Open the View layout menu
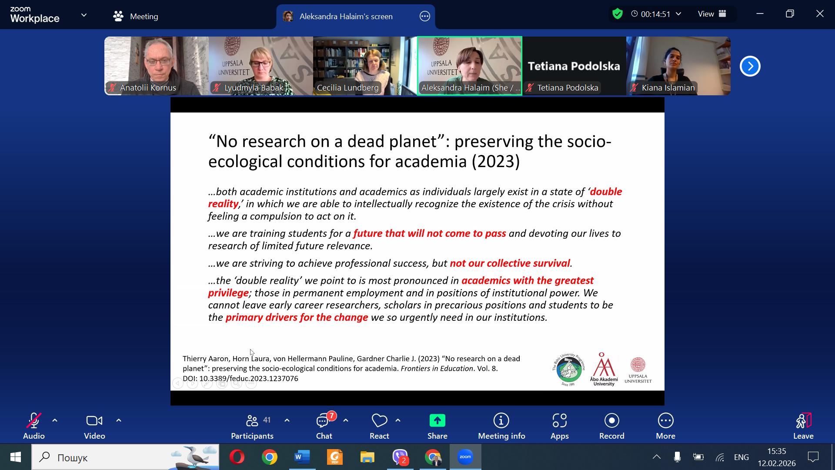This screenshot has height=470, width=835. tap(711, 14)
